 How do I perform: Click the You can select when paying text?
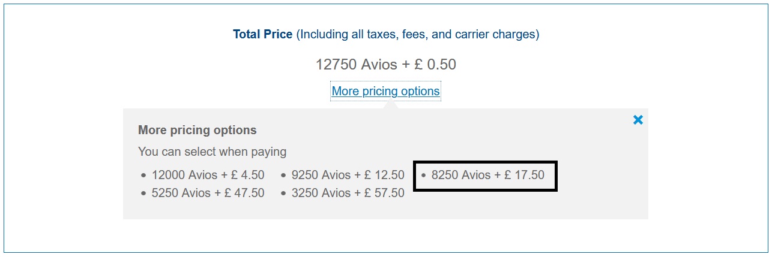click(212, 152)
